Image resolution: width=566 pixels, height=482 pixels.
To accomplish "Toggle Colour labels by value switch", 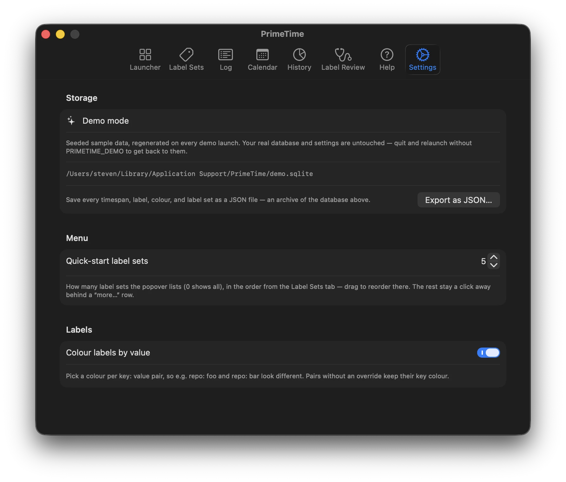I will coord(488,353).
